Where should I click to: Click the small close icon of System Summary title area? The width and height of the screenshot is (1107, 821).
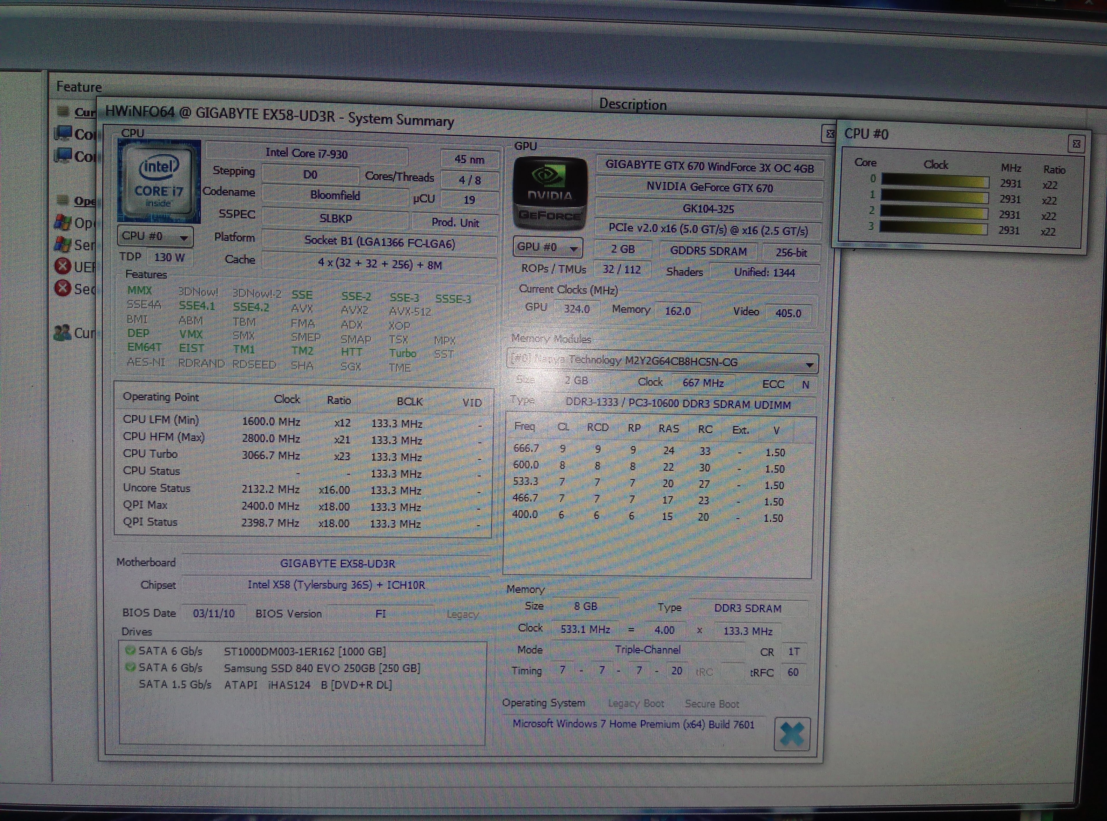(830, 134)
